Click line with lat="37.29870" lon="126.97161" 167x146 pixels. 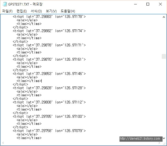tap(49, 60)
